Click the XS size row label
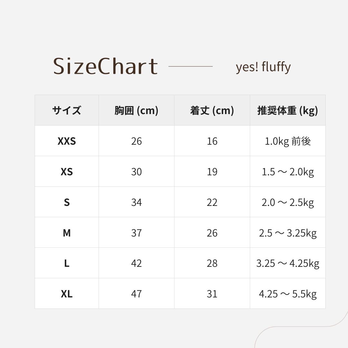 (x=67, y=172)
